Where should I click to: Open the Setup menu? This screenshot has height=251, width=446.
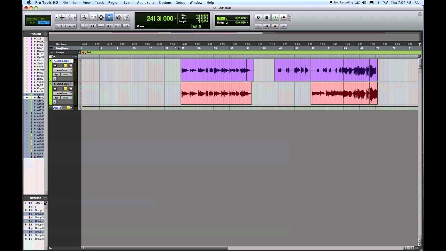click(180, 2)
